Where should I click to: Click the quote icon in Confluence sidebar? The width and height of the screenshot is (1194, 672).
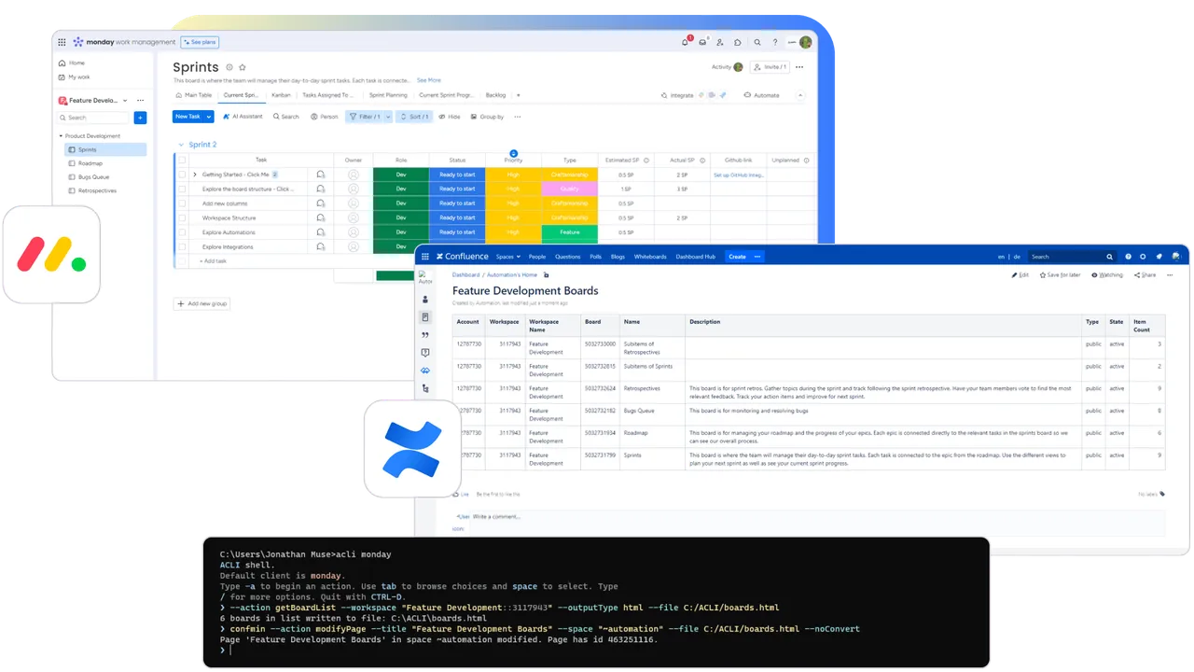425,335
